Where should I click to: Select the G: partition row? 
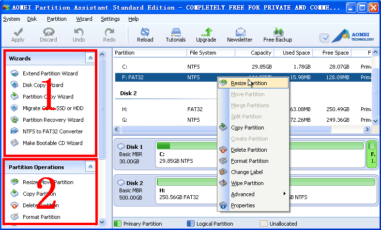pyautogui.click(x=243, y=120)
